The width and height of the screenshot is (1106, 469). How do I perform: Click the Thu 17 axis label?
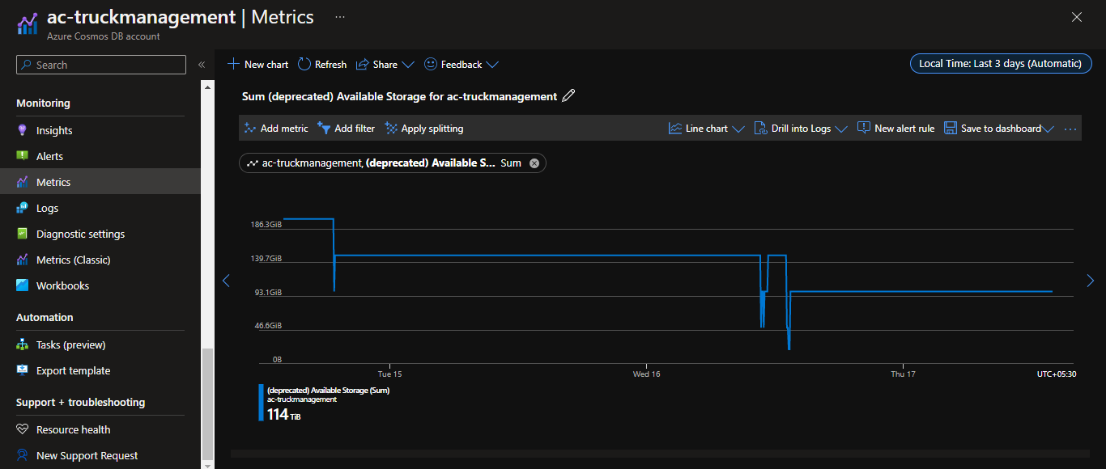click(903, 374)
